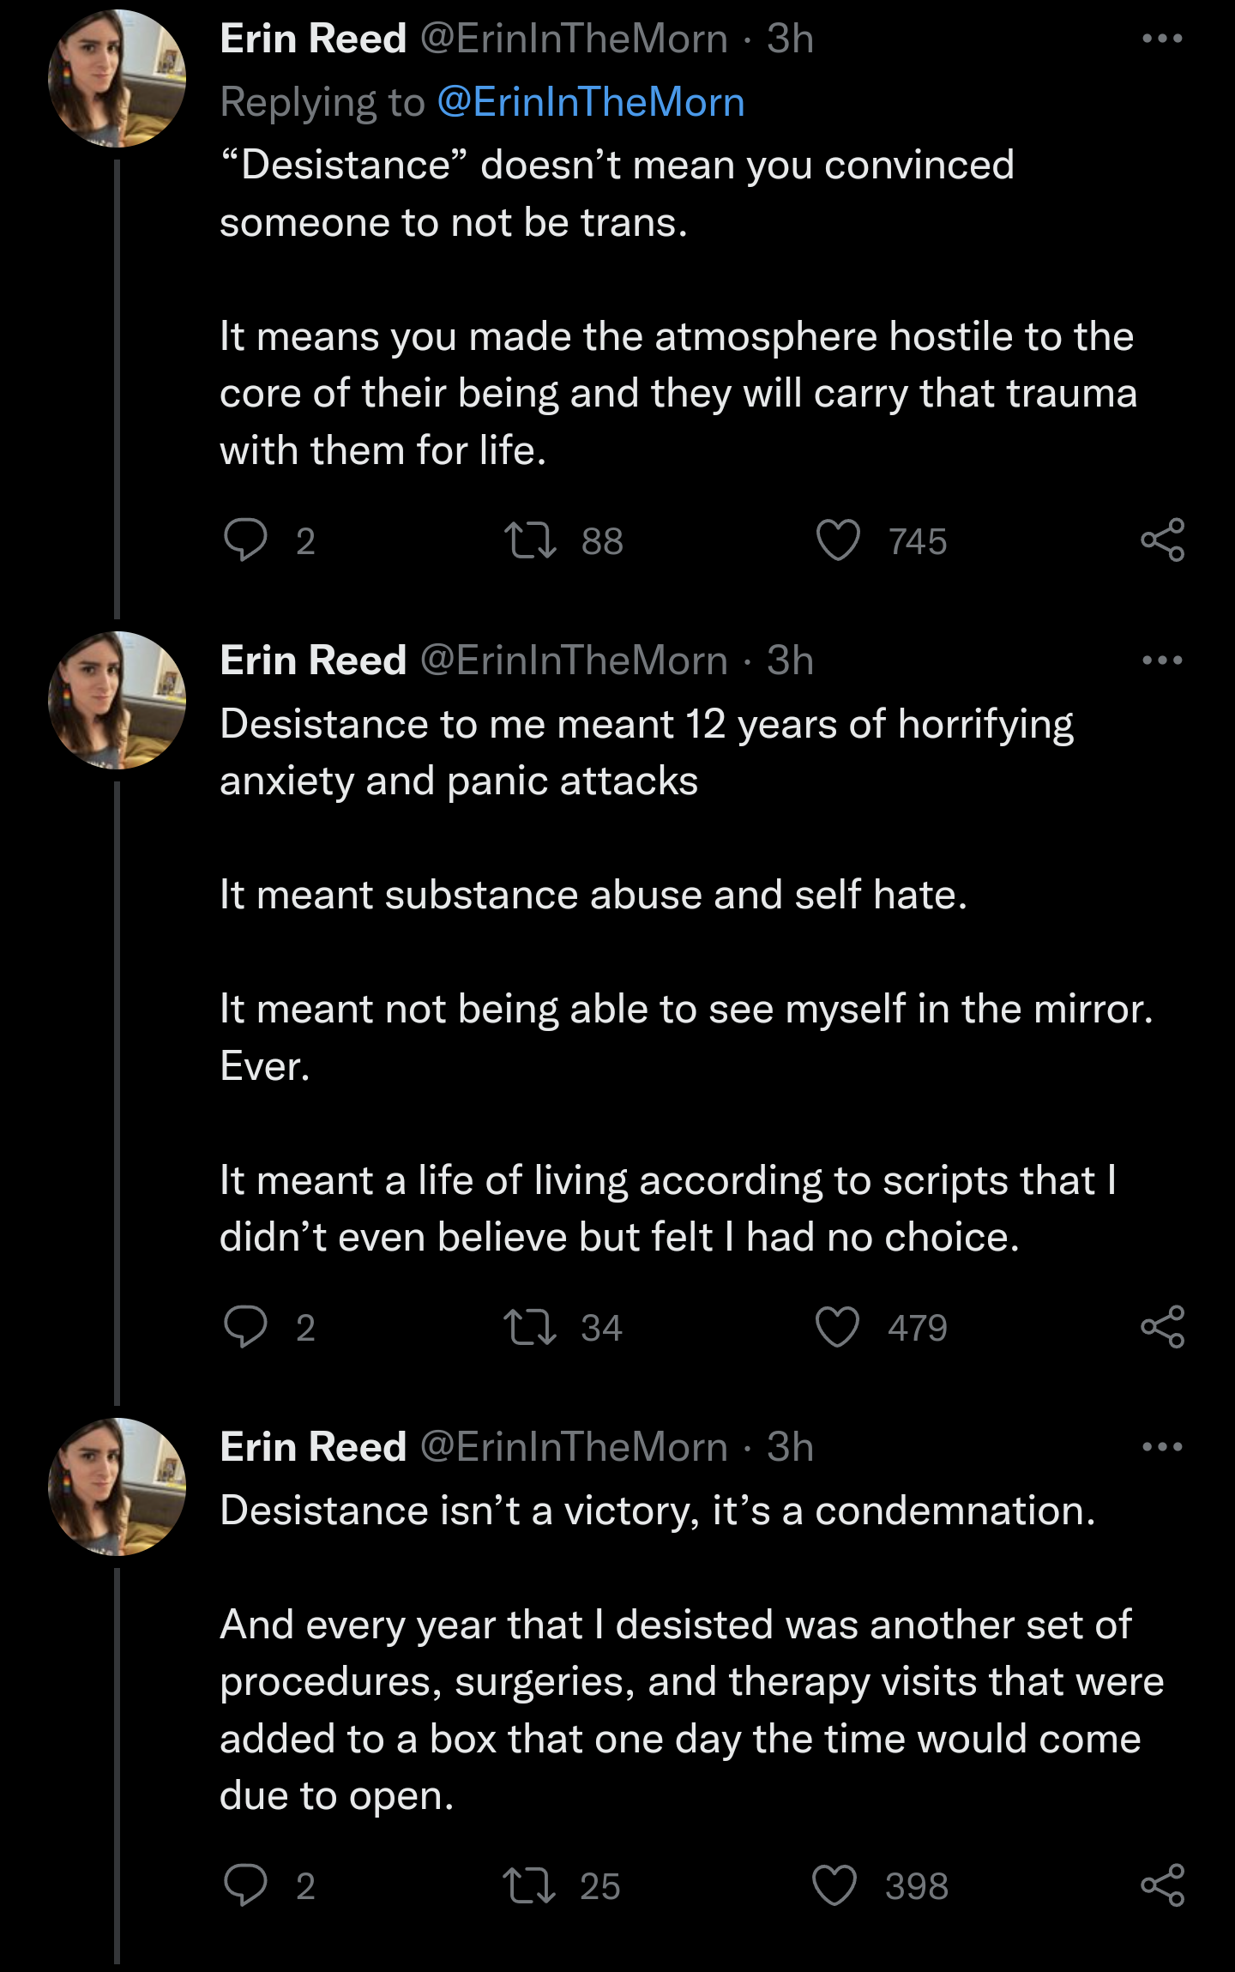The width and height of the screenshot is (1235, 1972).
Task: Open the profile photo on the second tweet
Action: 117,700
